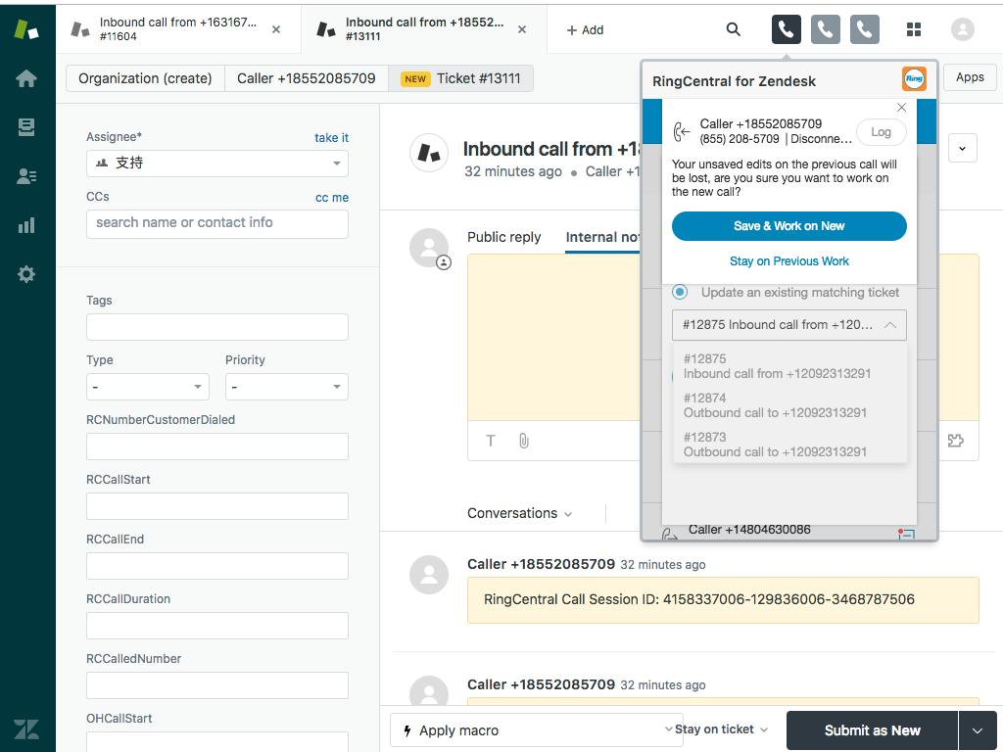Open the matching ticket dropdown showing #12875
Image resolution: width=1003 pixels, height=752 pixels.
[788, 324]
